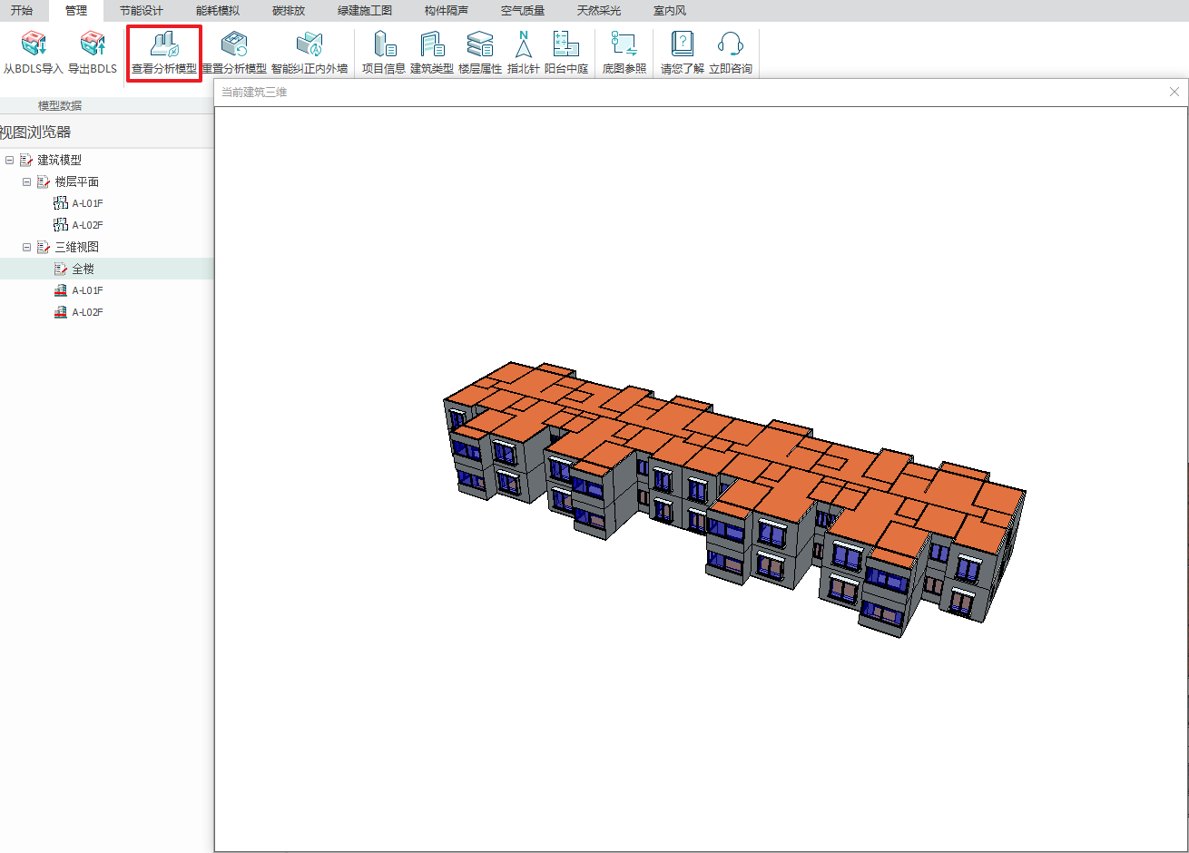Click 从BDLS导入 import icon
The height and width of the screenshot is (853, 1189).
click(x=34, y=44)
